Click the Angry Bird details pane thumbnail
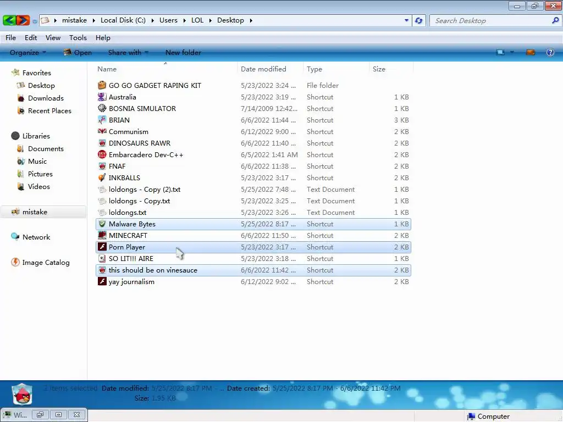 tap(22, 394)
